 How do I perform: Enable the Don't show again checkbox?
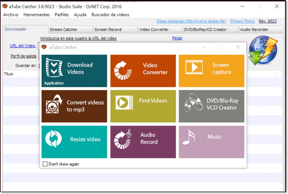pyautogui.click(x=45, y=164)
